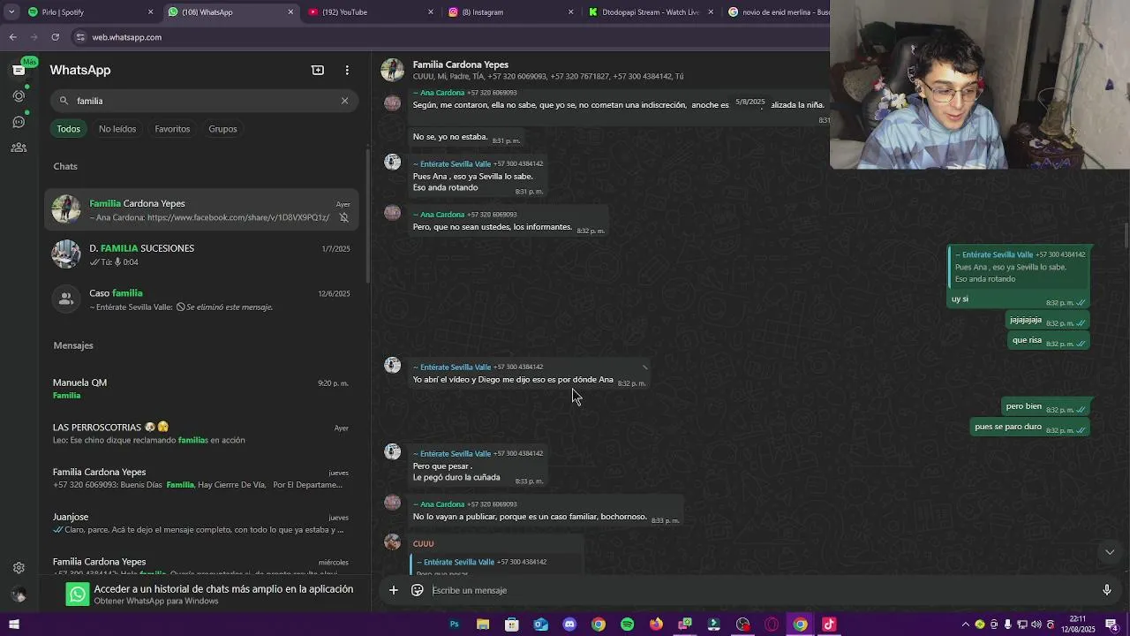Click the magnifier icon in search bar

point(64,101)
